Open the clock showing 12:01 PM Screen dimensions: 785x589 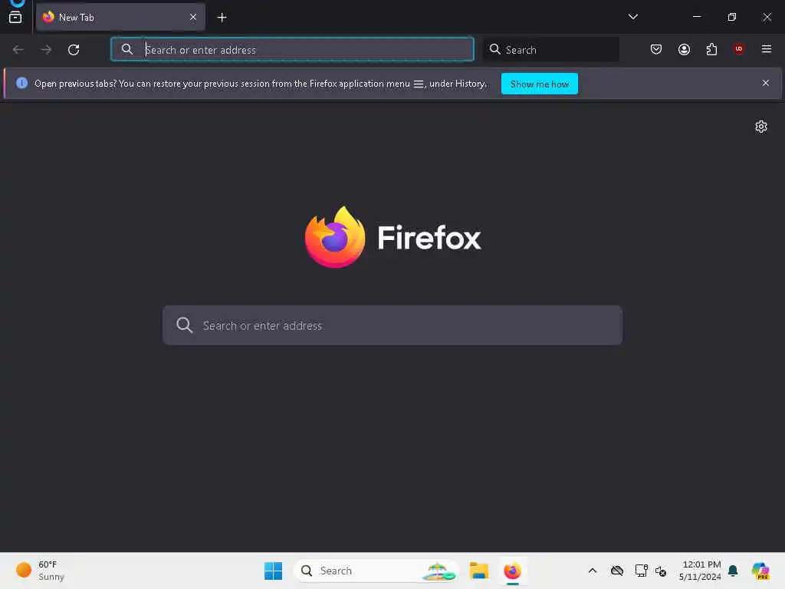coord(700,571)
